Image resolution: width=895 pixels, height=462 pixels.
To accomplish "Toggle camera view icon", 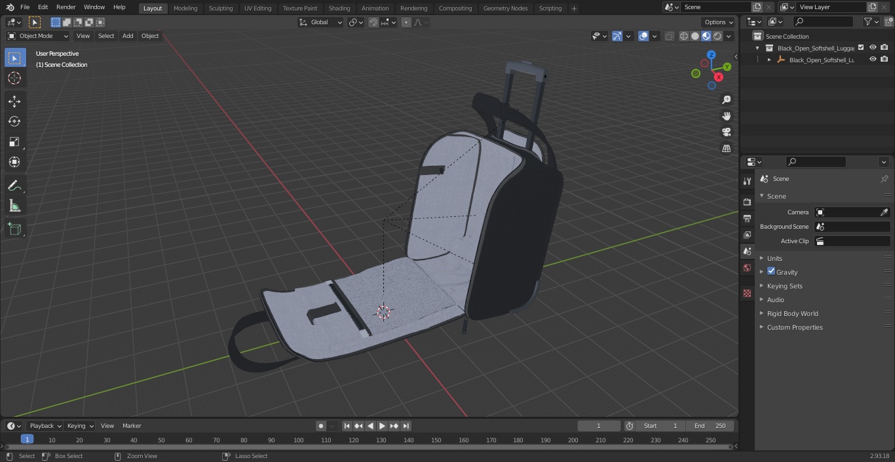I will [x=727, y=132].
